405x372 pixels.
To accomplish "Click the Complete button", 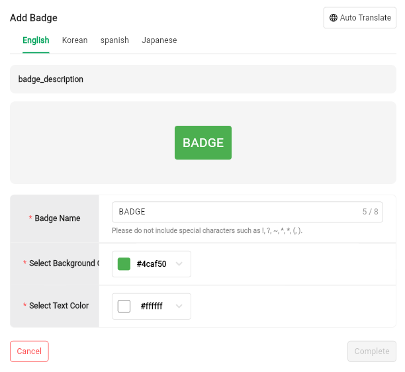I will (372, 351).
